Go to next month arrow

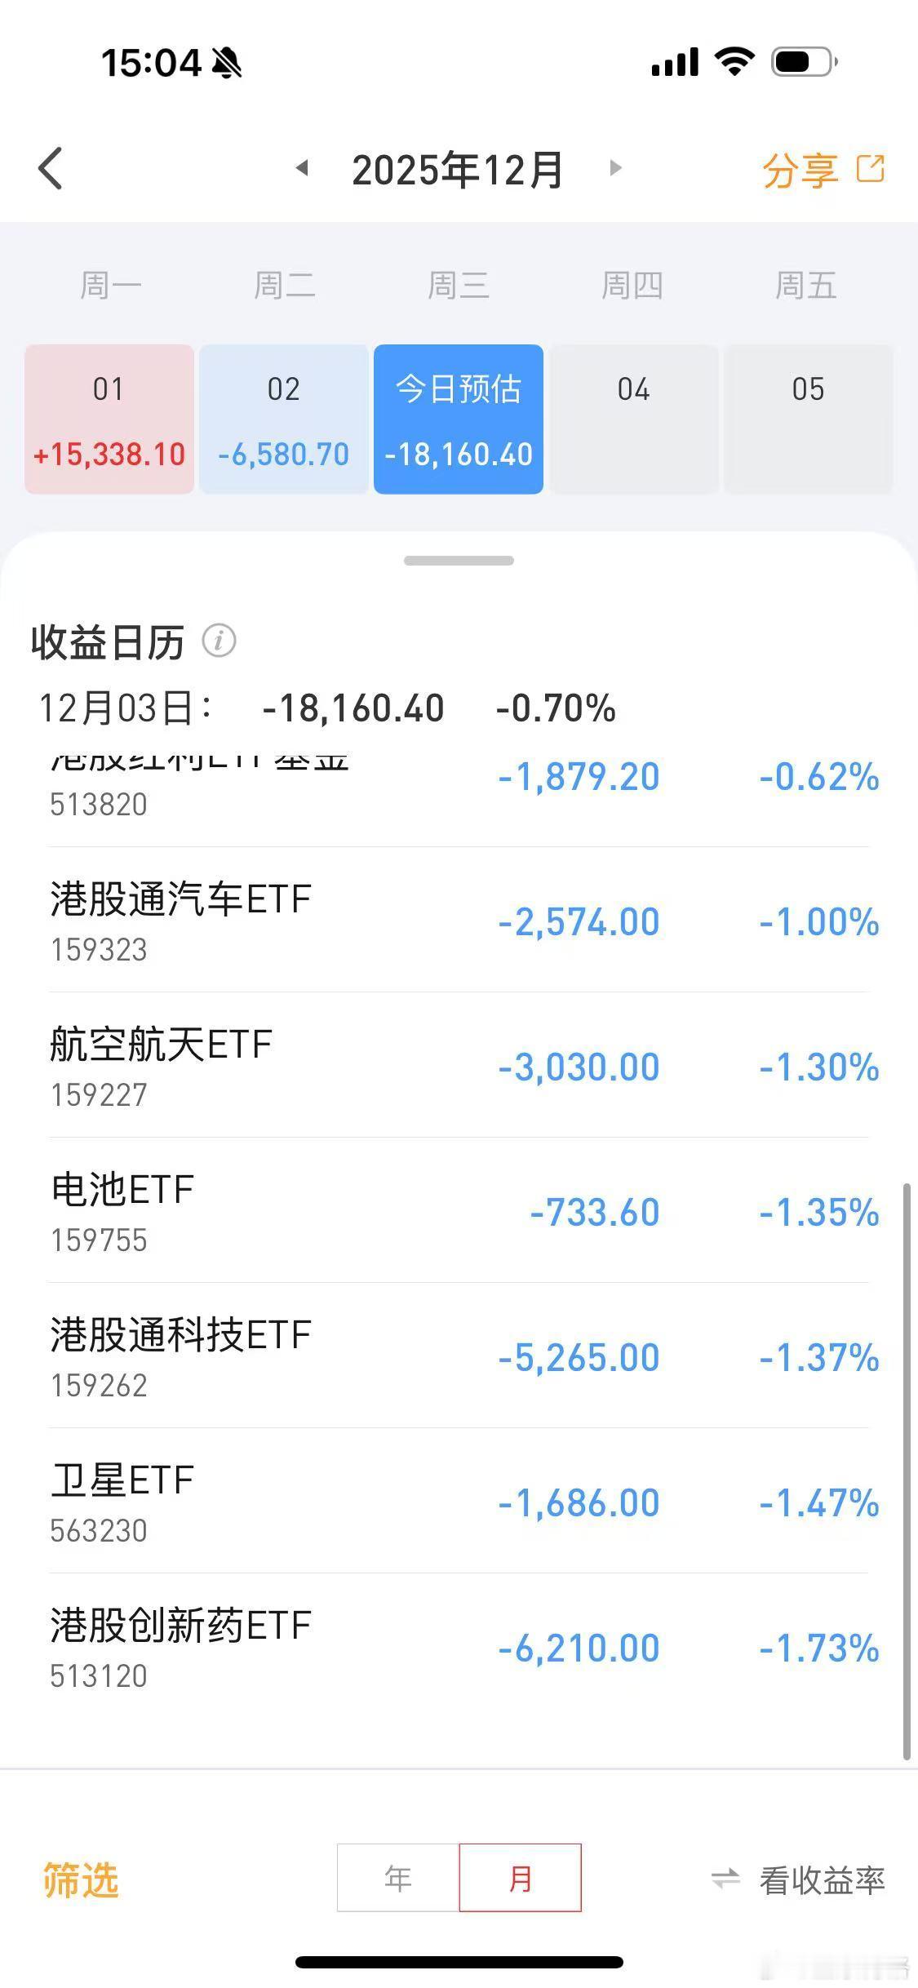click(x=615, y=168)
